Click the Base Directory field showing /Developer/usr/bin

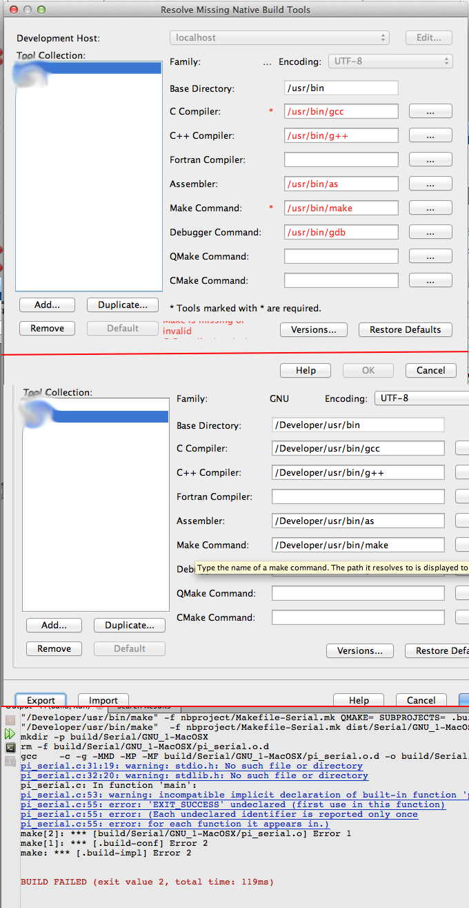[x=358, y=425]
